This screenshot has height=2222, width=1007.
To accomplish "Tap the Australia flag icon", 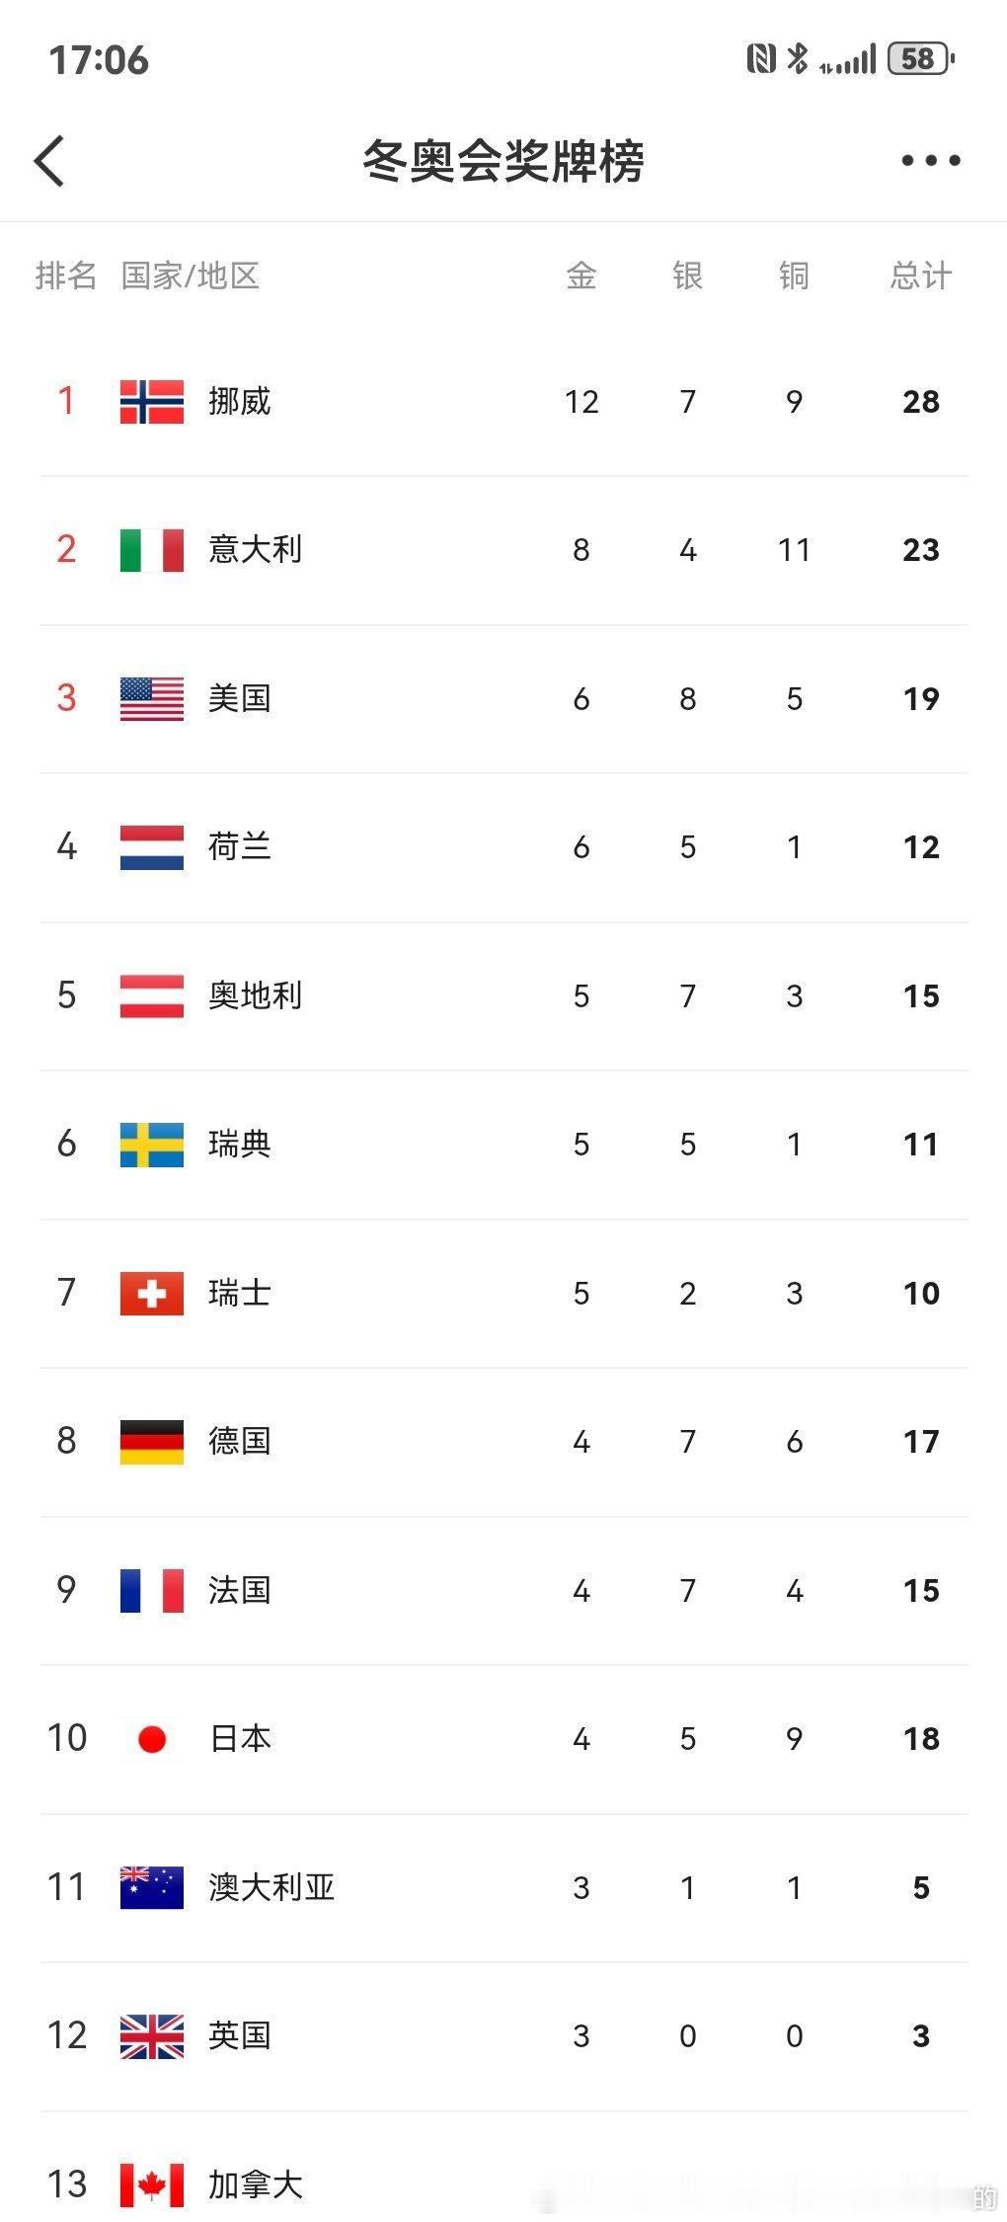I will pyautogui.click(x=152, y=1887).
